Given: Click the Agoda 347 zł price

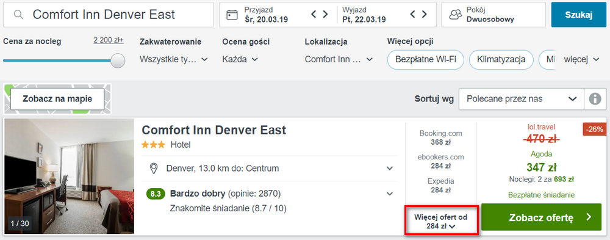Looking at the screenshot, I should (x=542, y=167).
